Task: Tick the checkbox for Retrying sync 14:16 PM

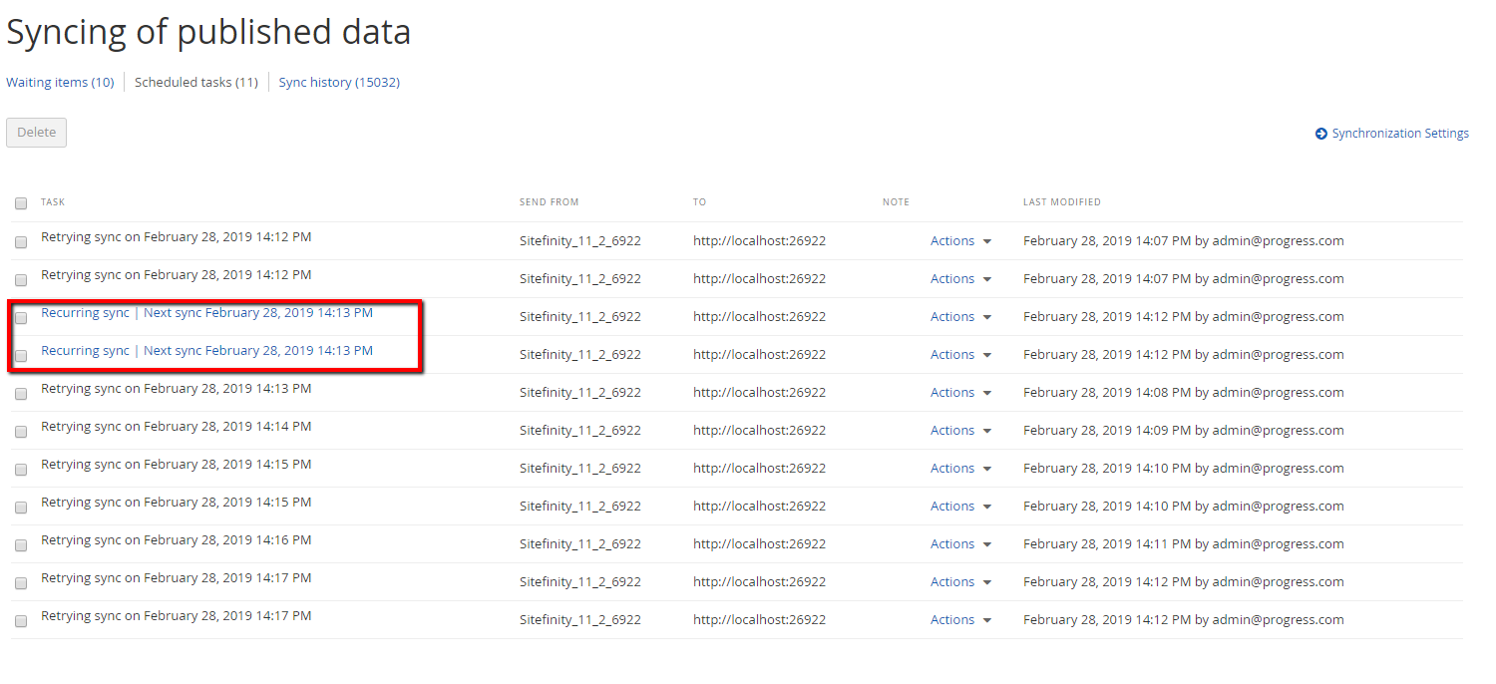Action: tap(21, 545)
